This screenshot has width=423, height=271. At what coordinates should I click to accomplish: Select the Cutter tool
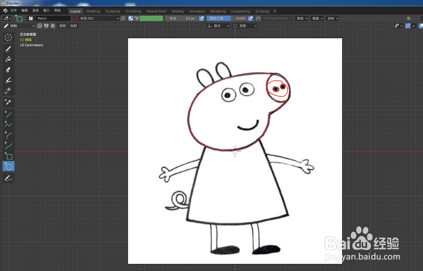[x=8, y=91]
